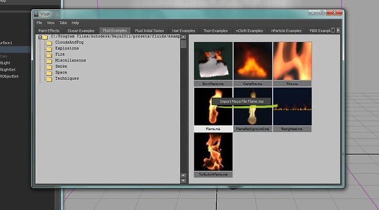Select the Explosions folder icon
The image size is (379, 210).
tap(49, 49)
